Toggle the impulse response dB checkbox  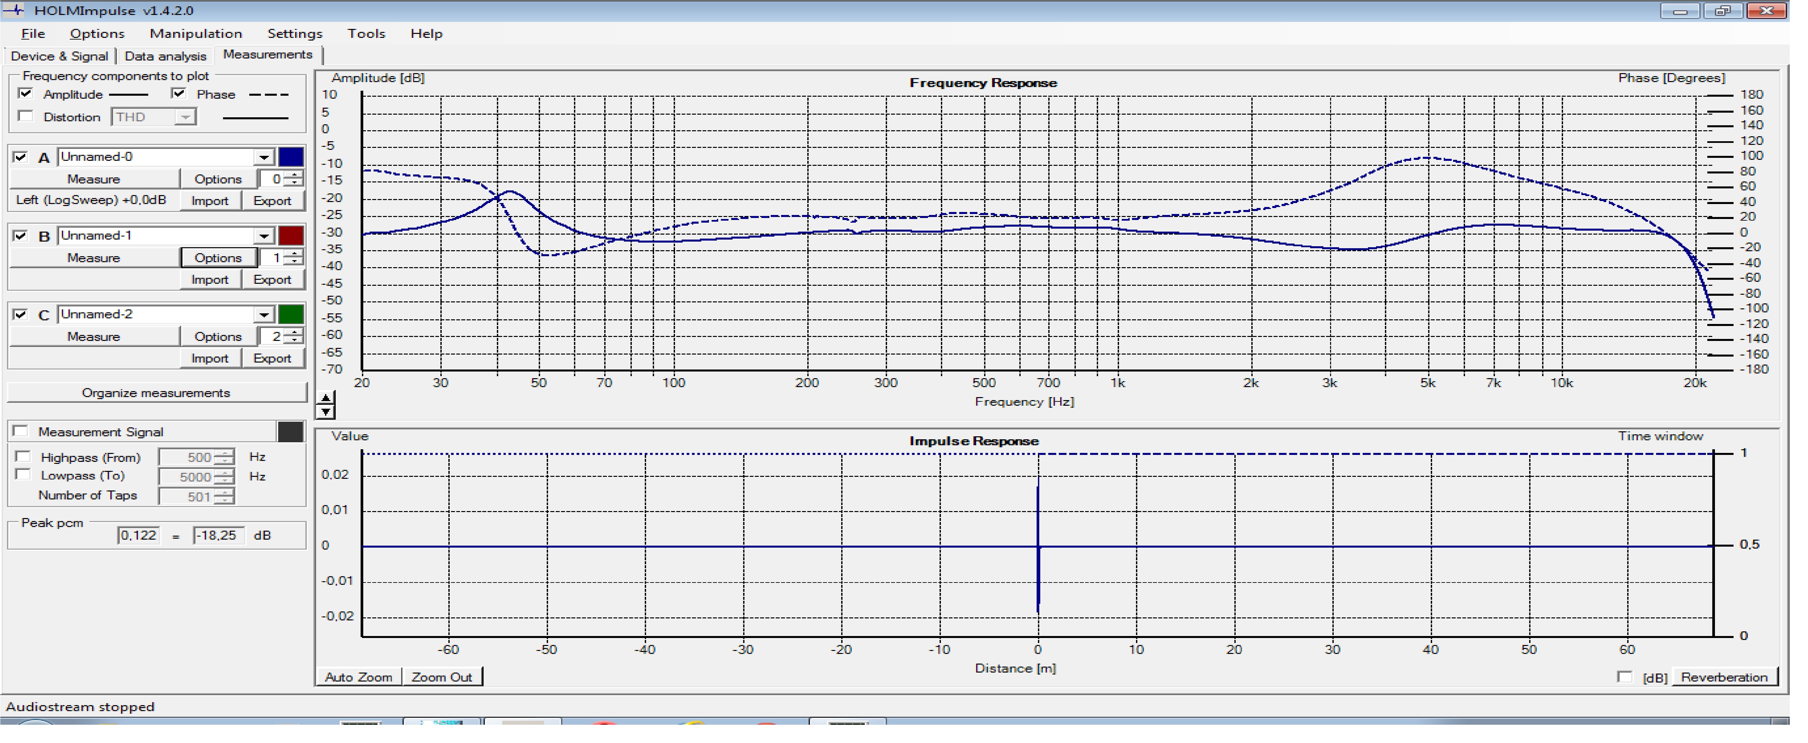point(1624,678)
